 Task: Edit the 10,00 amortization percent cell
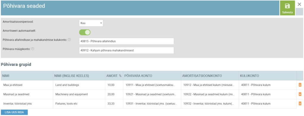[114, 85]
